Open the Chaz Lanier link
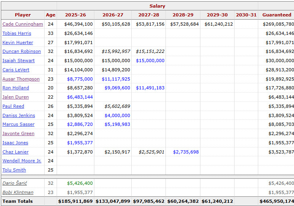The height and width of the screenshot is (206, 294). (x=15, y=152)
